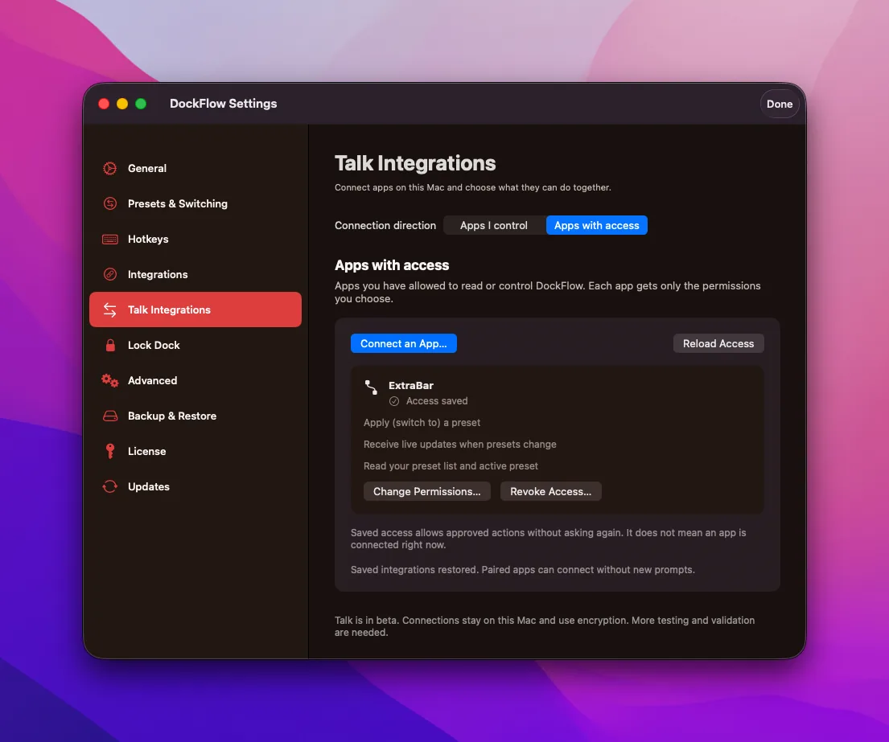Click the 'Saved access allows approved actions' note

point(548,539)
